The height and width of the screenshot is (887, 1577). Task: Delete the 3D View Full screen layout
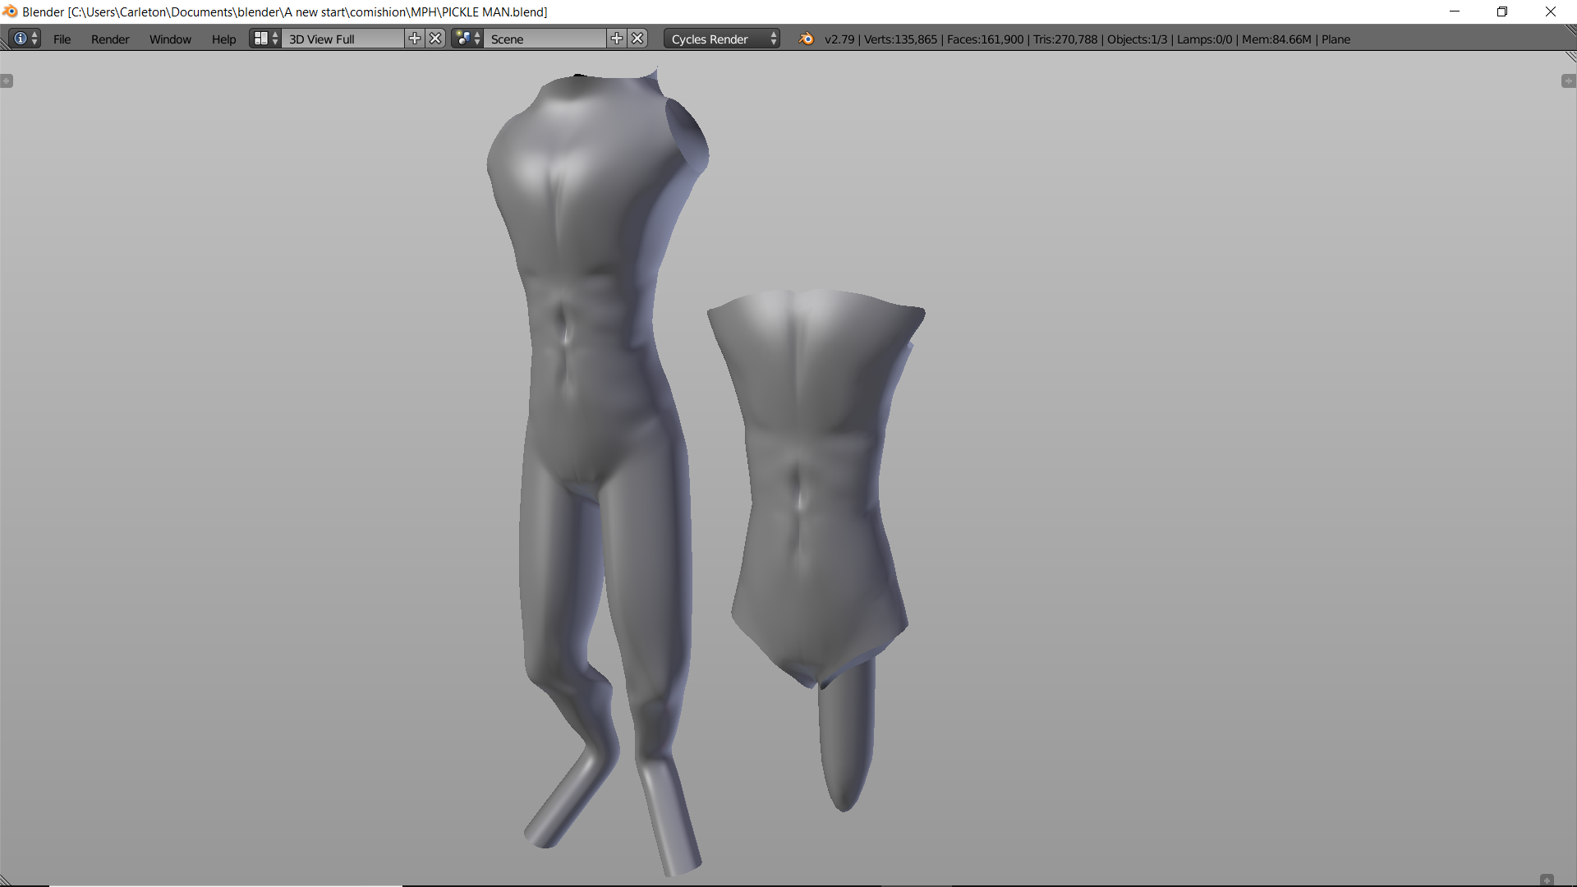pyautogui.click(x=436, y=39)
